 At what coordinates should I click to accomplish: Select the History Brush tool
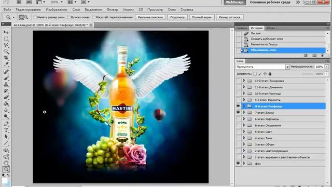pyautogui.click(x=6, y=91)
